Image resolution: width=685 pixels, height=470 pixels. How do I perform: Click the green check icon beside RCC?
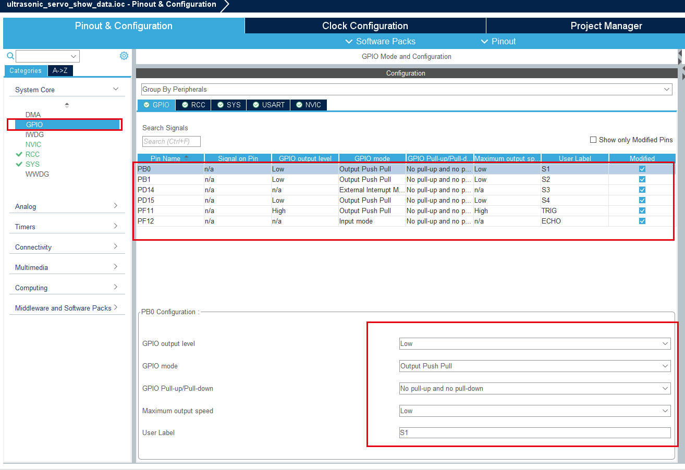[x=19, y=154]
